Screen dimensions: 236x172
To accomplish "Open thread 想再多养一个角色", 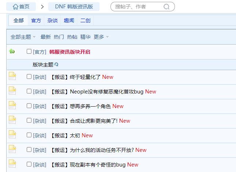I will coord(80,106).
